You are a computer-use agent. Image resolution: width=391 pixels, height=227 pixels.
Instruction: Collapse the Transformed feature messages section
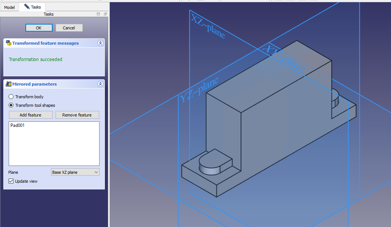tap(100, 43)
